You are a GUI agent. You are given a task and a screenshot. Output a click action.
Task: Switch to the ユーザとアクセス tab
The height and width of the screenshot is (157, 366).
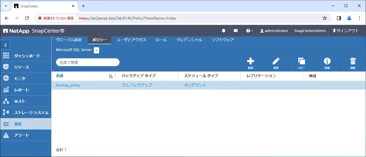[x=131, y=40]
